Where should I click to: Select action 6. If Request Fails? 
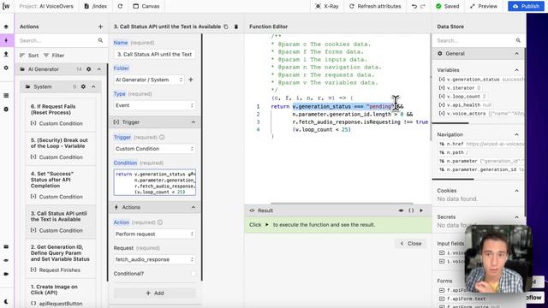[61, 115]
